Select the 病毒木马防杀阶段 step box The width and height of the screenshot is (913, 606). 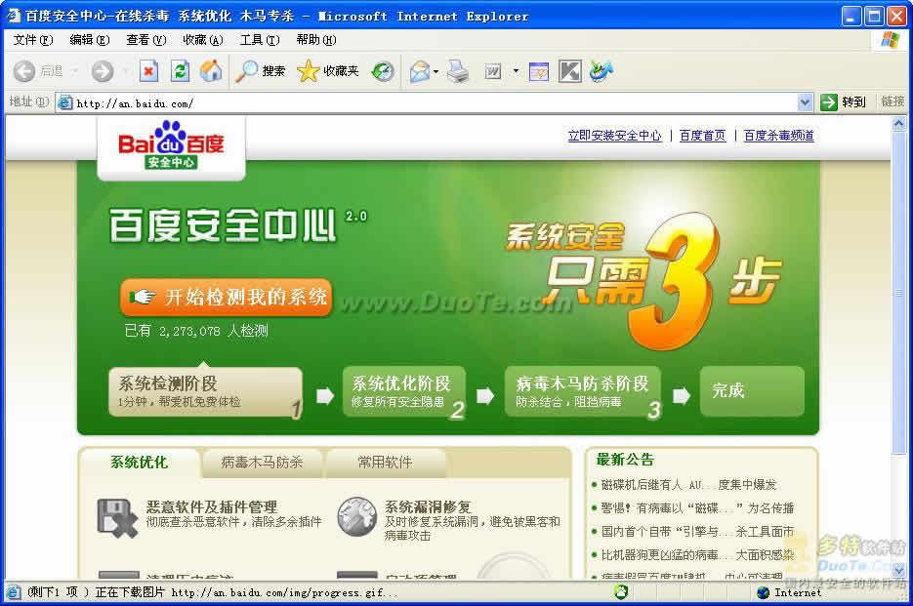pyautogui.click(x=583, y=391)
